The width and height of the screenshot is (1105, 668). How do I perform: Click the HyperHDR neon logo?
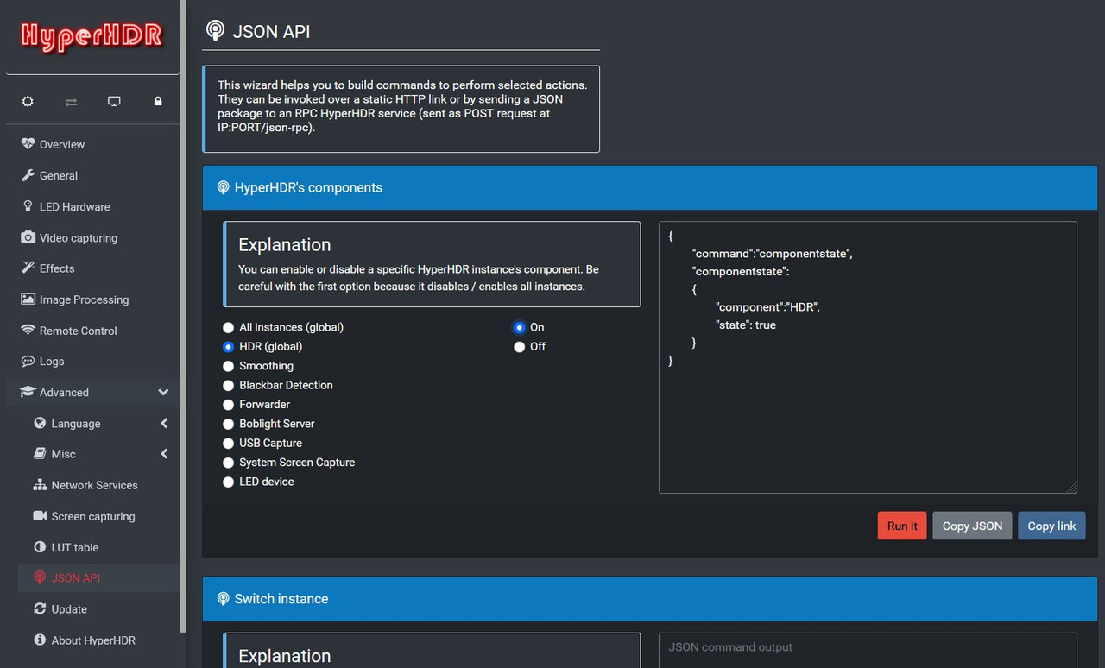pyautogui.click(x=92, y=36)
